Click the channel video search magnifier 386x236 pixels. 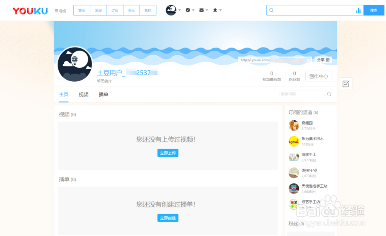click(x=329, y=94)
